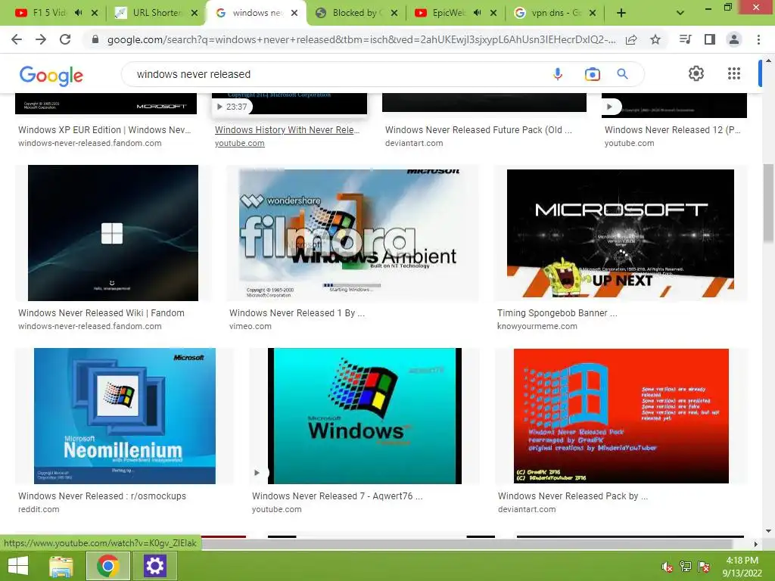The width and height of the screenshot is (775, 581).
Task: Open Chrome profile avatar
Action: tap(734, 39)
